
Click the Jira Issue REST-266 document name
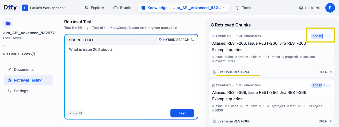point(234,72)
